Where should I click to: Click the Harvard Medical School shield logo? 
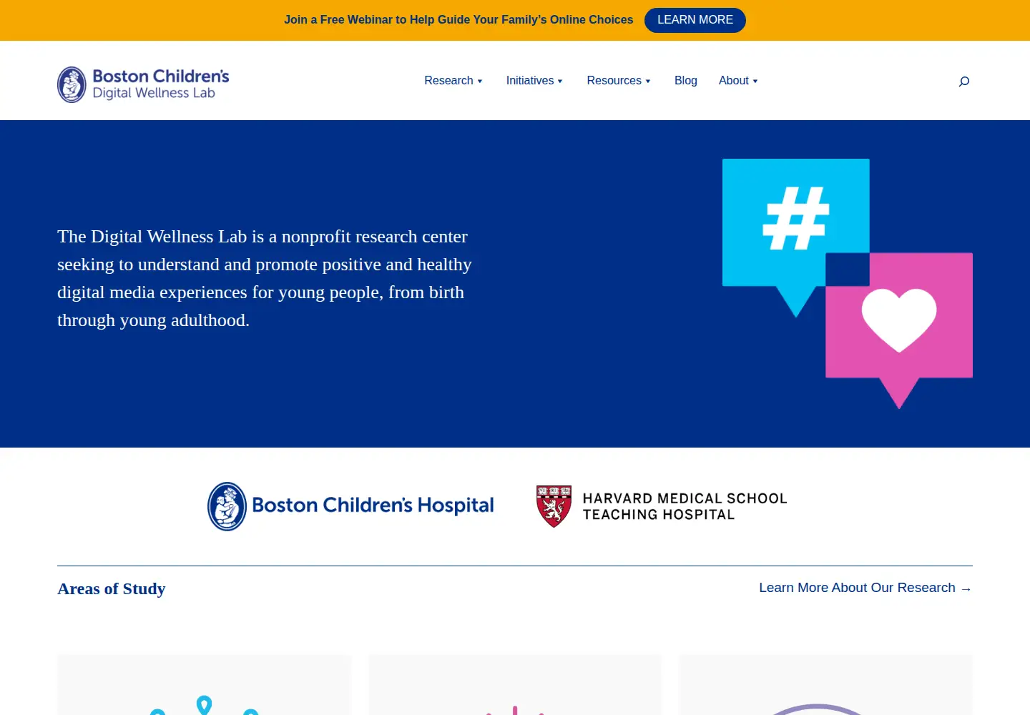click(x=554, y=506)
